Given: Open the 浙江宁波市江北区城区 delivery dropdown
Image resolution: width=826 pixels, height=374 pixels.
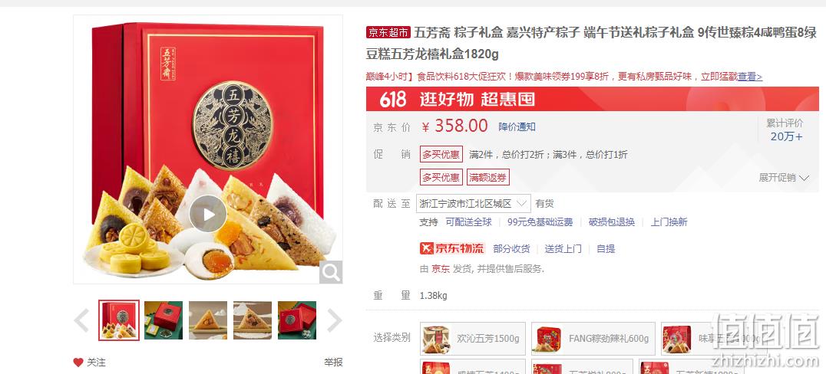Looking at the screenshot, I should [x=473, y=204].
